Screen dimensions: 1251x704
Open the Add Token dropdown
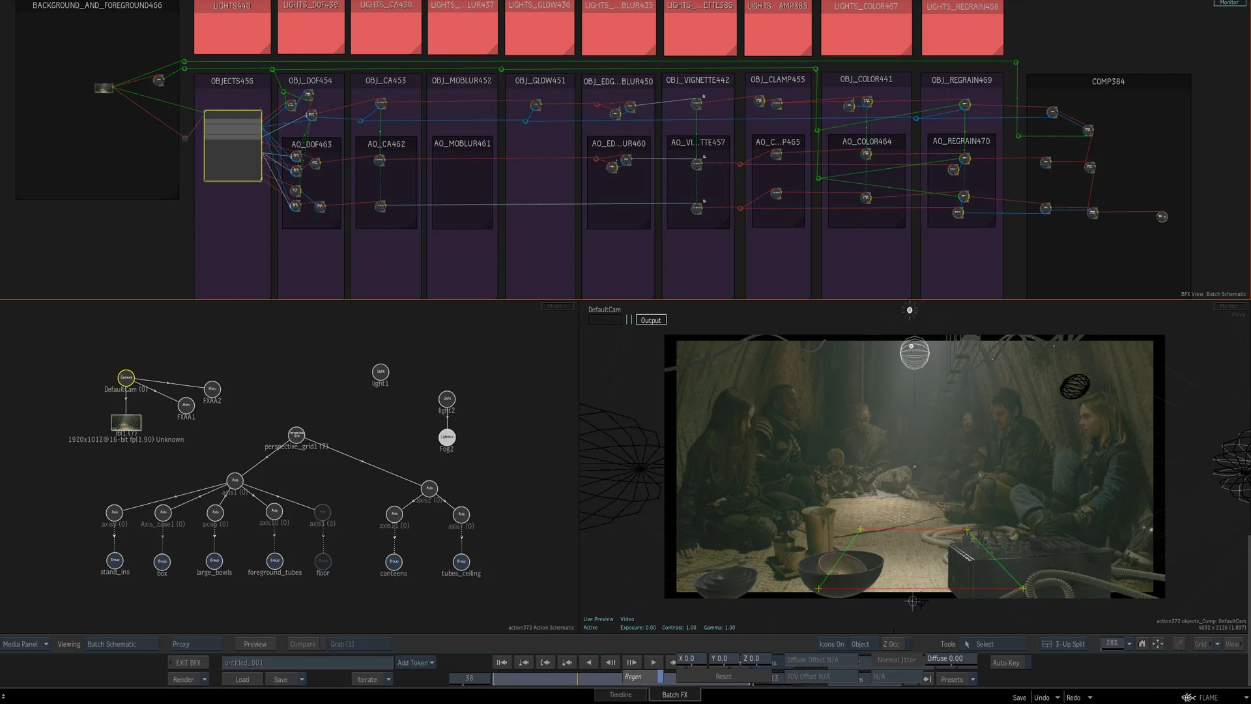click(x=415, y=663)
